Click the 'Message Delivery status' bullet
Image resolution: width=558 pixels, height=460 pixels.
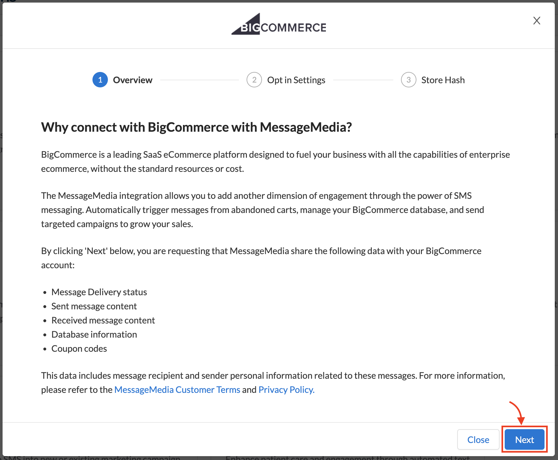(x=99, y=292)
